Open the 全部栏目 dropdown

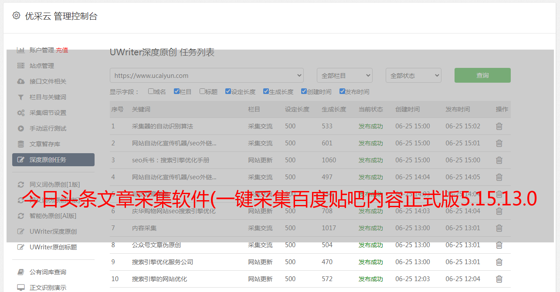345,75
